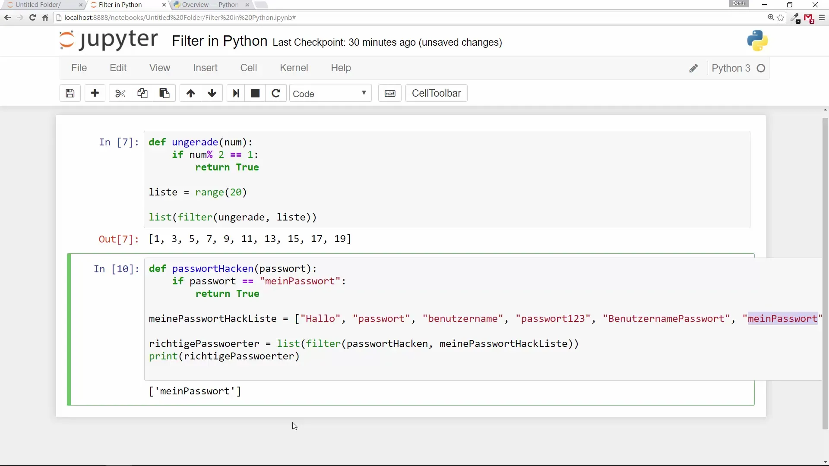The width and height of the screenshot is (829, 466).
Task: Open the Chrome hamburger menu
Action: [x=822, y=18]
